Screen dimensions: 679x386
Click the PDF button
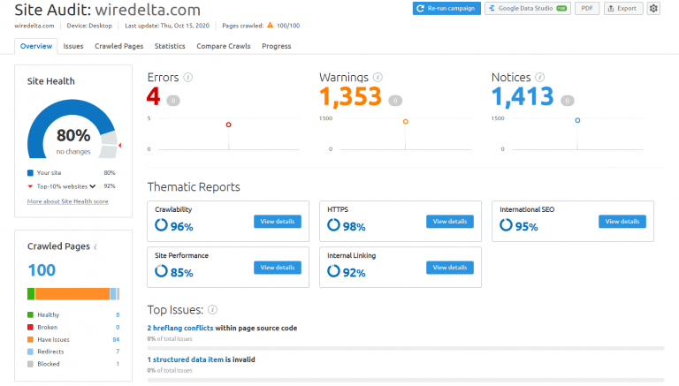pos(587,8)
